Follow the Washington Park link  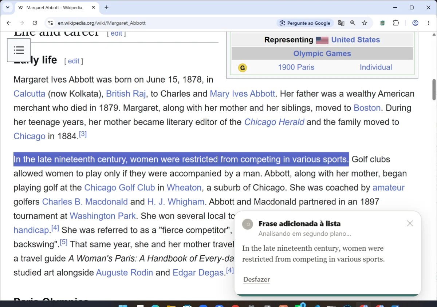click(x=103, y=216)
